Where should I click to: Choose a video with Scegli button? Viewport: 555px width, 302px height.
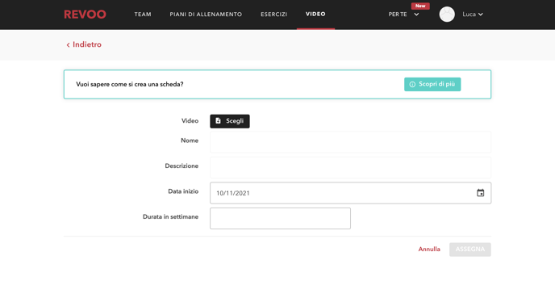[x=230, y=121]
